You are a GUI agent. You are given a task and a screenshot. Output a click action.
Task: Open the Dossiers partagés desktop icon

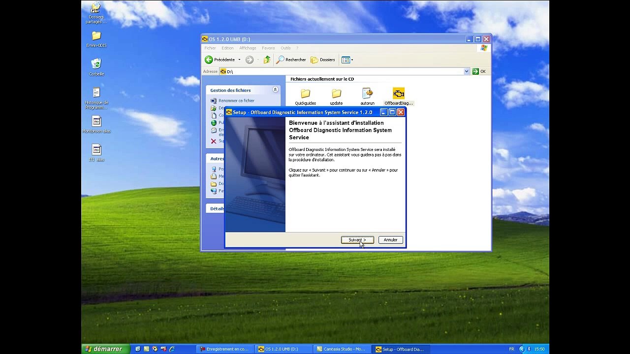click(96, 14)
